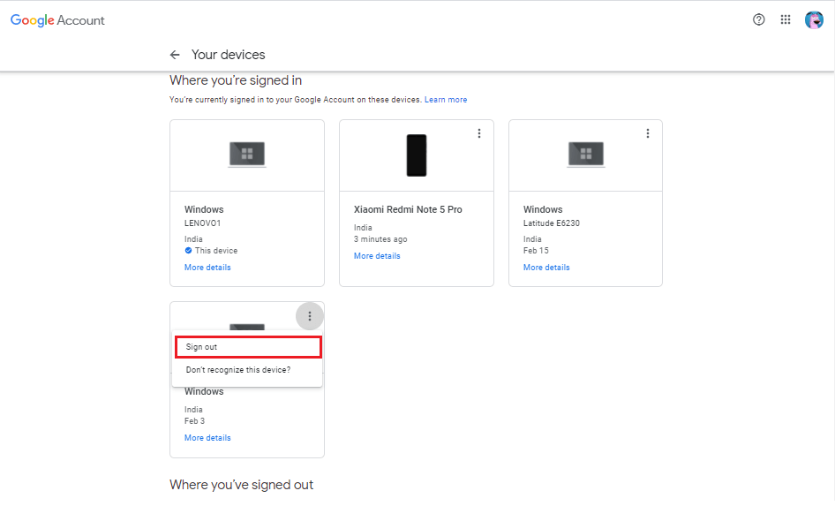Close the three-dot menu on Feb 3 device
Image resolution: width=835 pixels, height=506 pixels.
coord(309,316)
